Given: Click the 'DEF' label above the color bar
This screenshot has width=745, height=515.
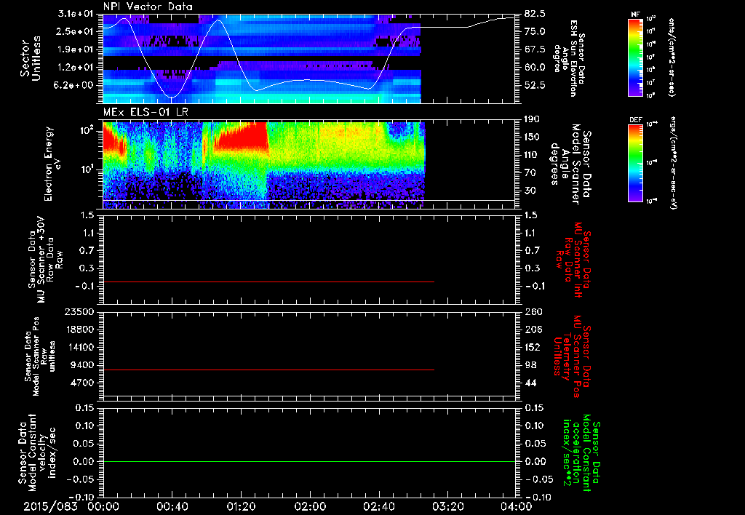Looking at the screenshot, I should coord(635,120).
